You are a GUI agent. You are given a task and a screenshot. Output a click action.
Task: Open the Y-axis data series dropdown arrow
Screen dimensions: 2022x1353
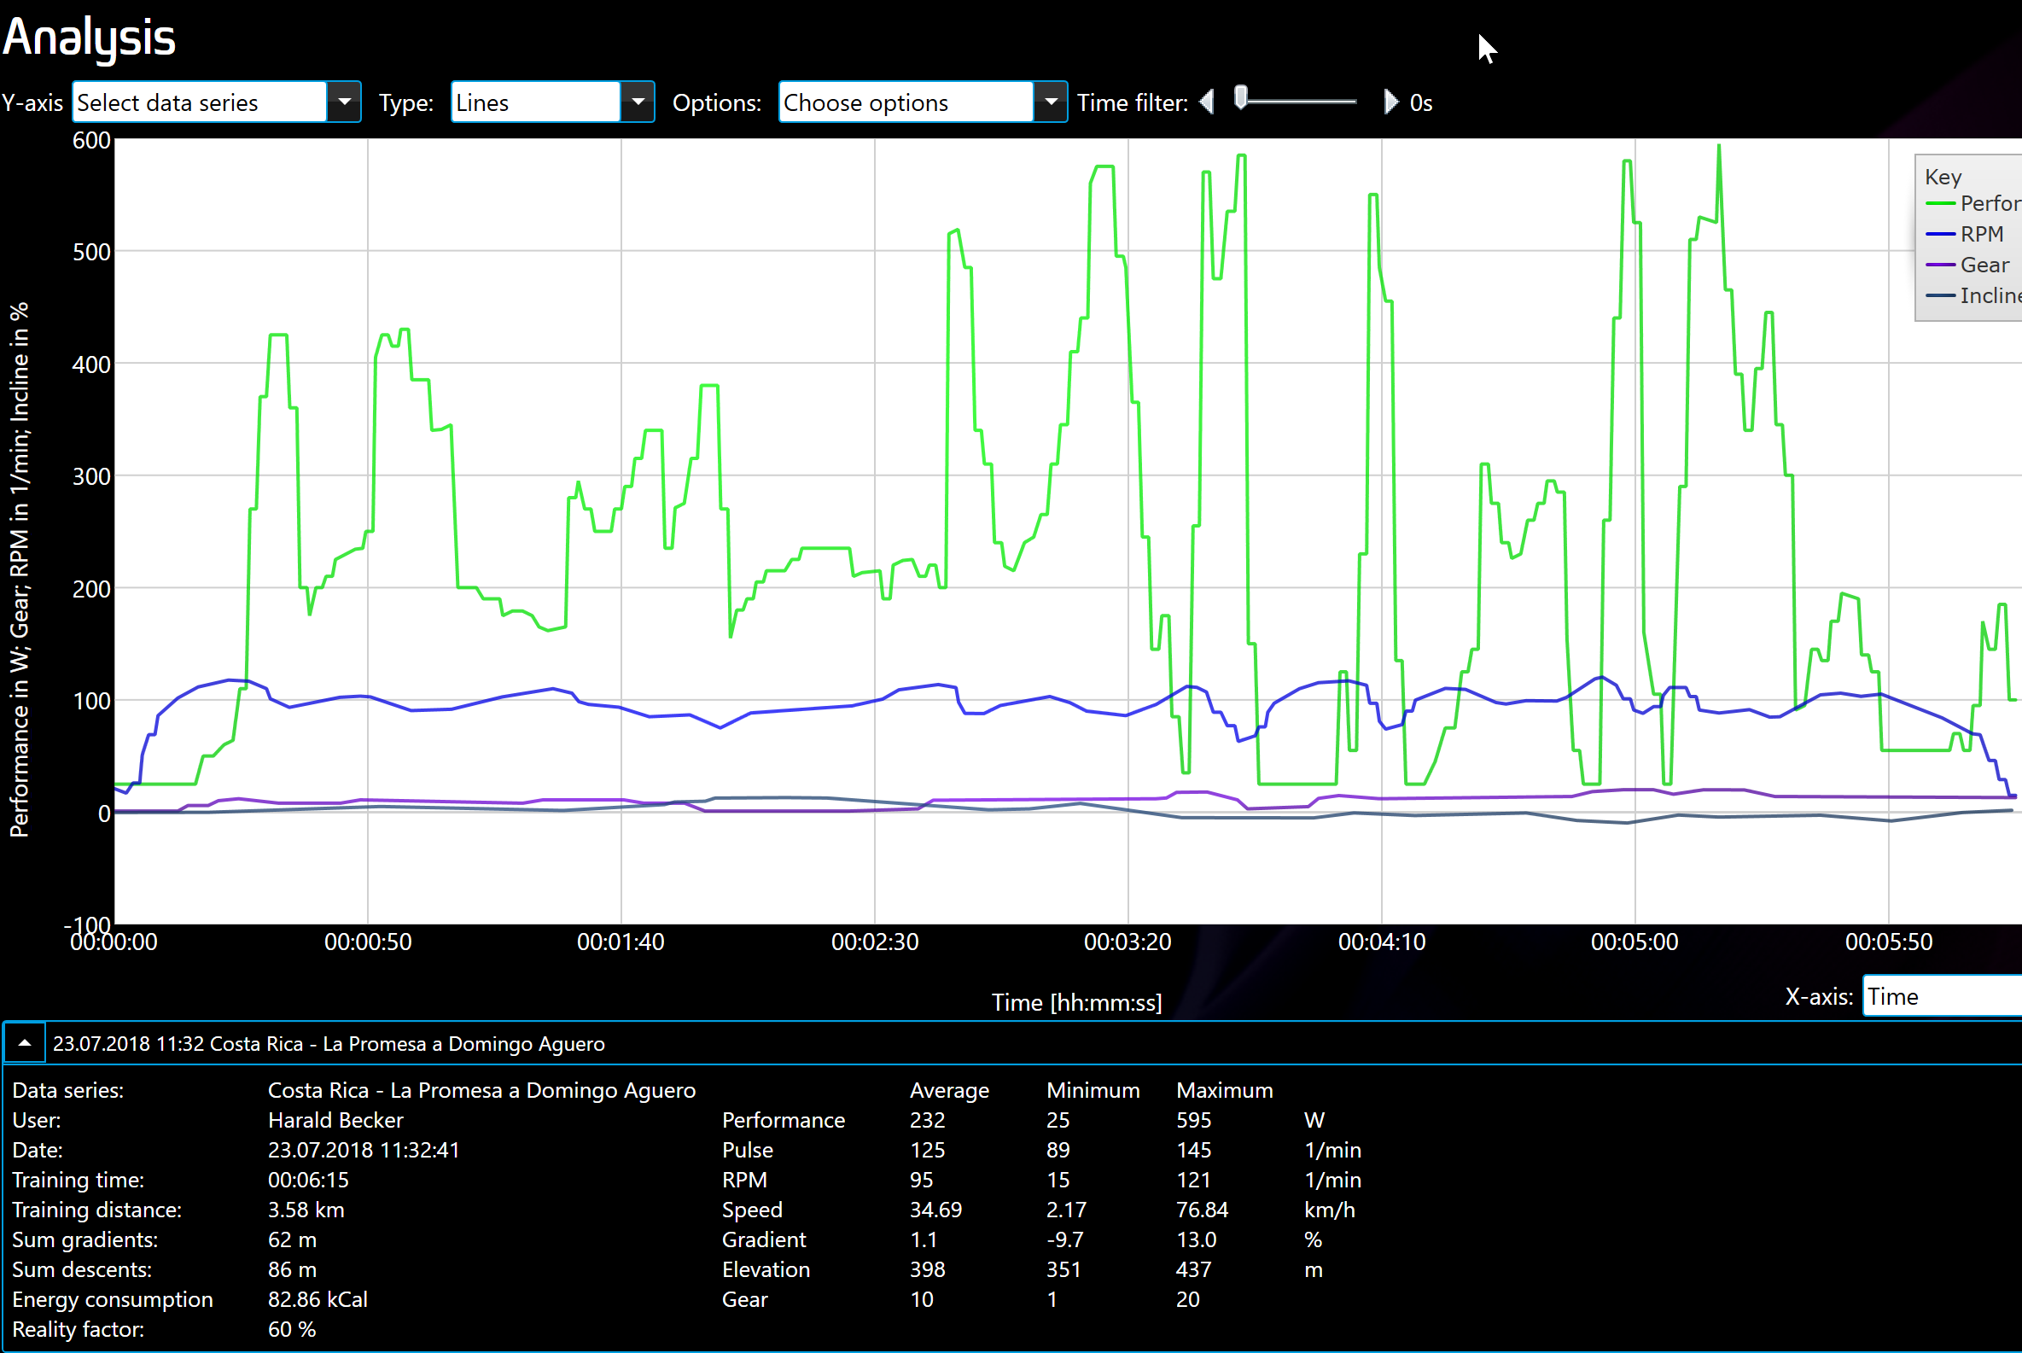click(344, 102)
